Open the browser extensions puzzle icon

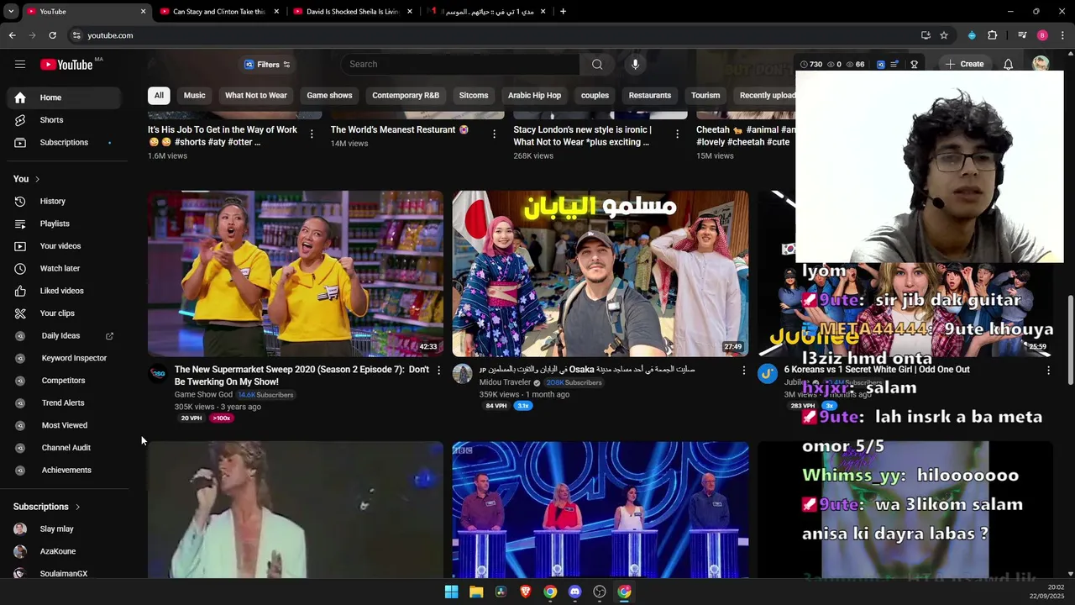point(992,35)
